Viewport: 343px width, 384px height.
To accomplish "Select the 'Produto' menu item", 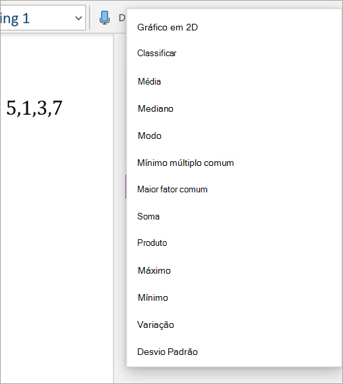I will coord(152,243).
